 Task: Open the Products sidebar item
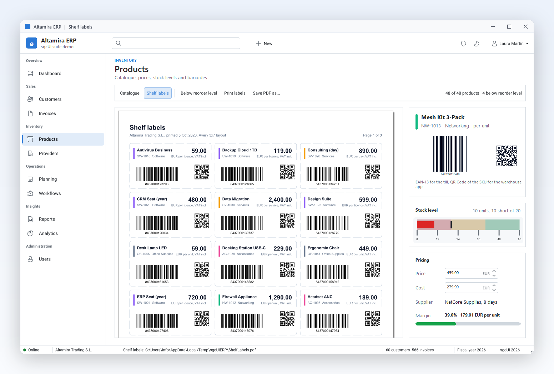pos(63,139)
